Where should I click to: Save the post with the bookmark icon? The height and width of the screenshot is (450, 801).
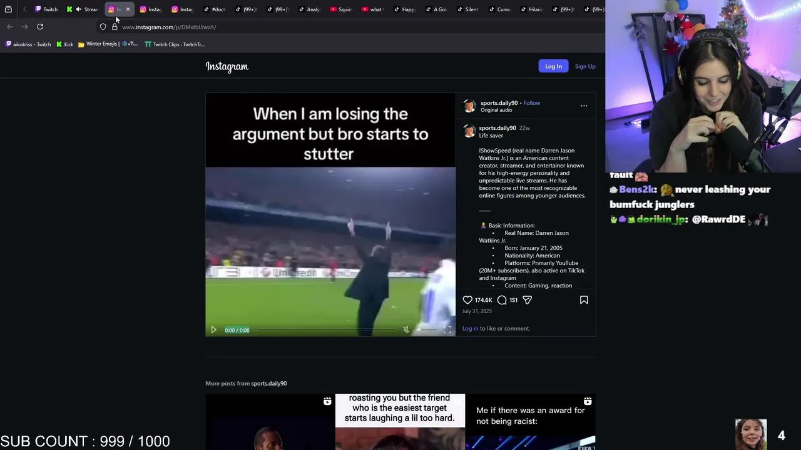(x=584, y=300)
